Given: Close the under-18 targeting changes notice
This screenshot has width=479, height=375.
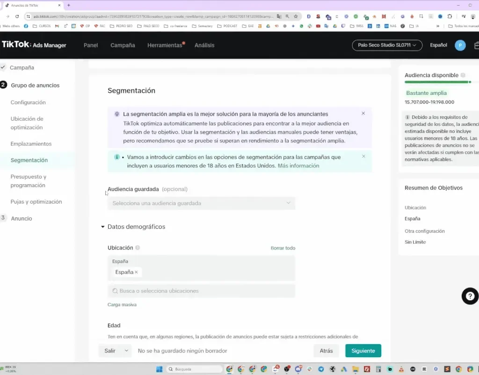Looking at the screenshot, I should click(363, 156).
